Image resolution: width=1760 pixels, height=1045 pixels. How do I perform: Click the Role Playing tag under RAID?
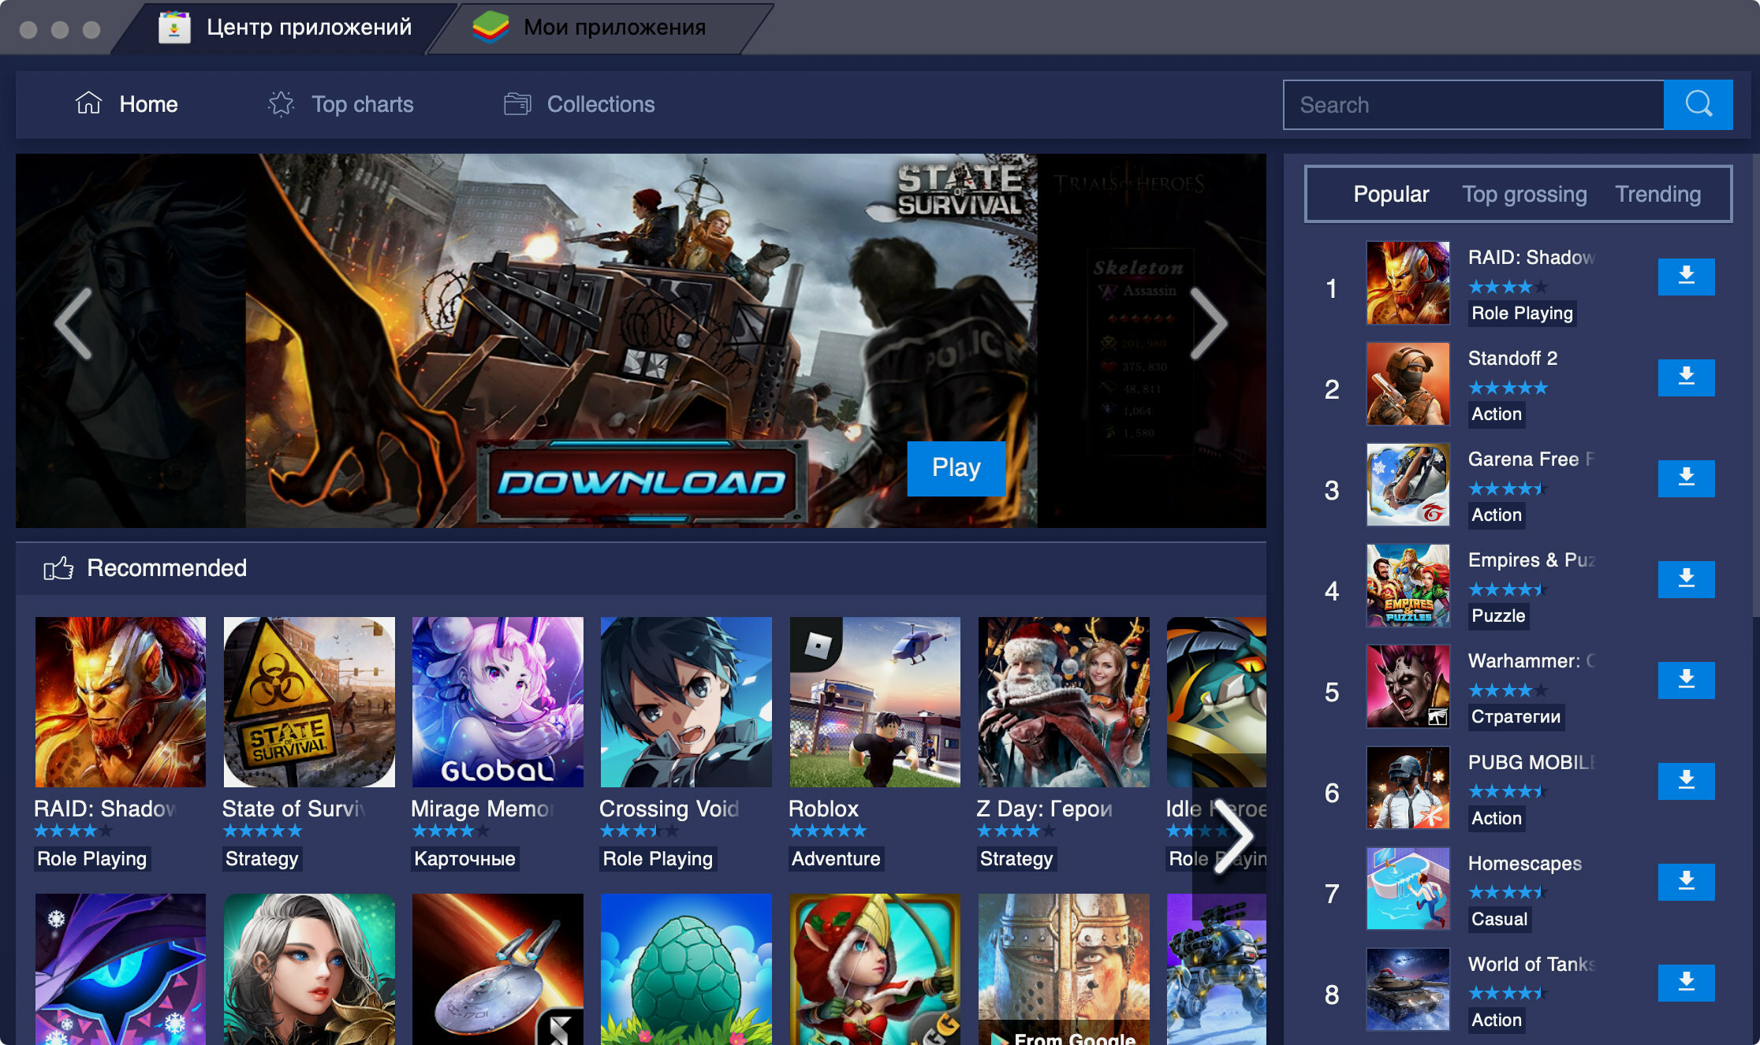92,858
